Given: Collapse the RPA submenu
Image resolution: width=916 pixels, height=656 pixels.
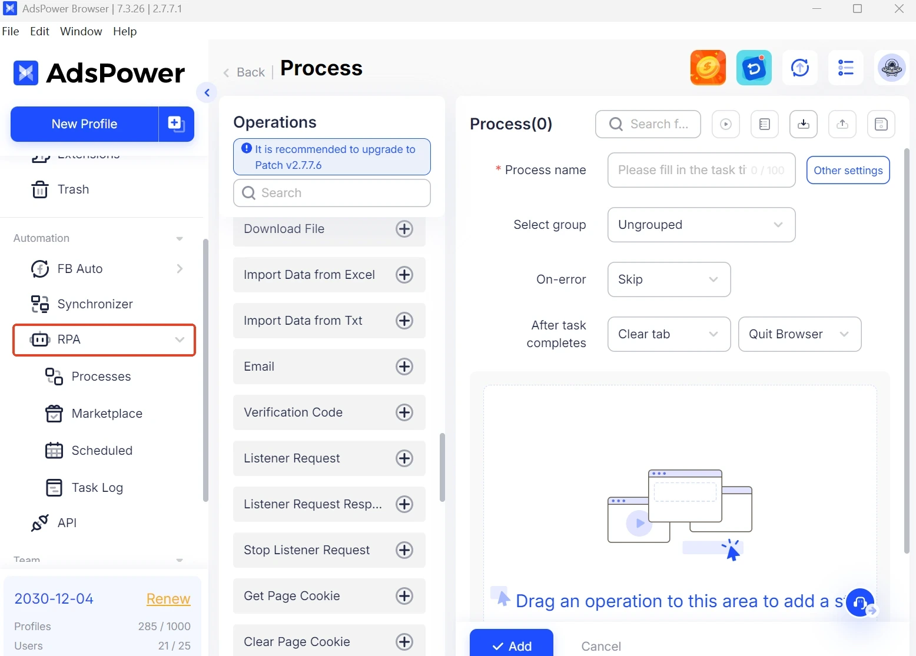Looking at the screenshot, I should [180, 339].
